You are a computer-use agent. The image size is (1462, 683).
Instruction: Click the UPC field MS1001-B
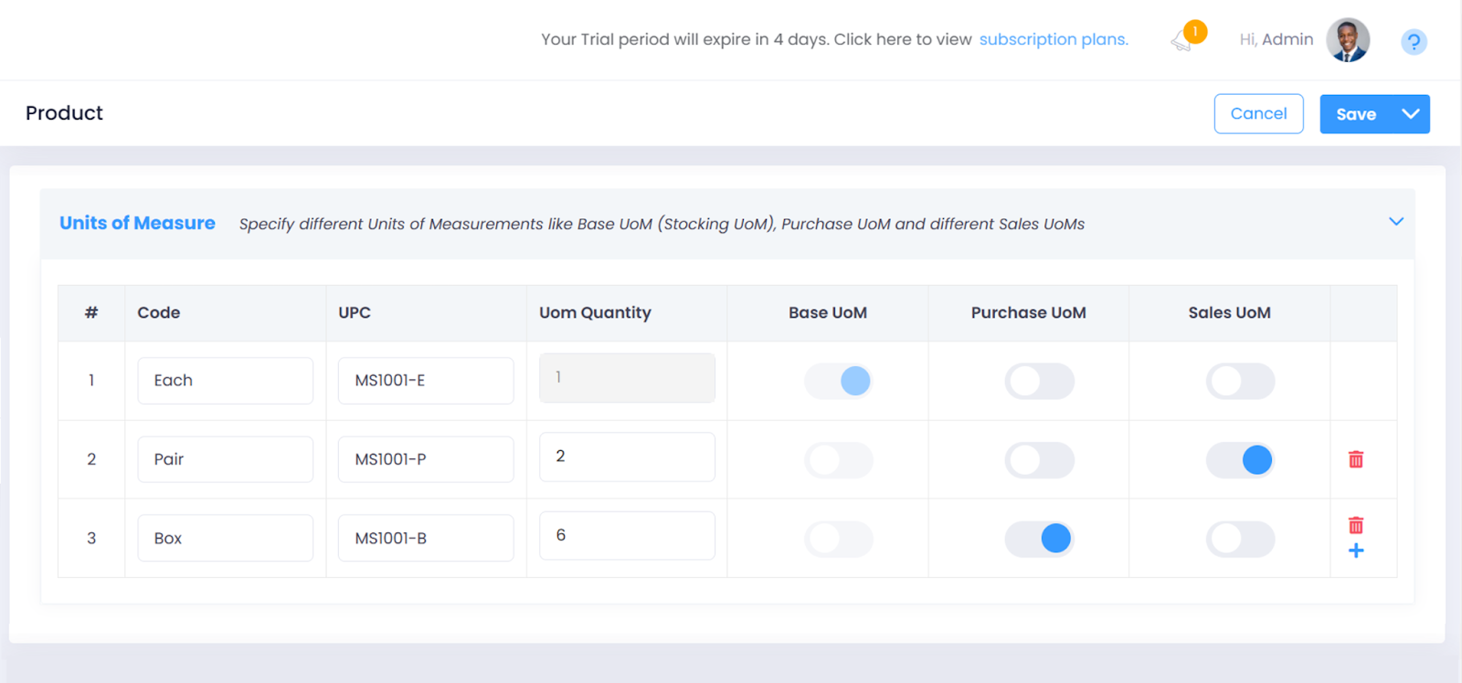(x=426, y=539)
